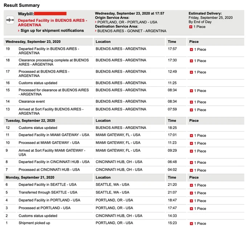Viewport: 247px width, 228px height.
Task: Expand piece icon for Departed Facility in MIAMI GATEWAY
Action: coord(191,135)
